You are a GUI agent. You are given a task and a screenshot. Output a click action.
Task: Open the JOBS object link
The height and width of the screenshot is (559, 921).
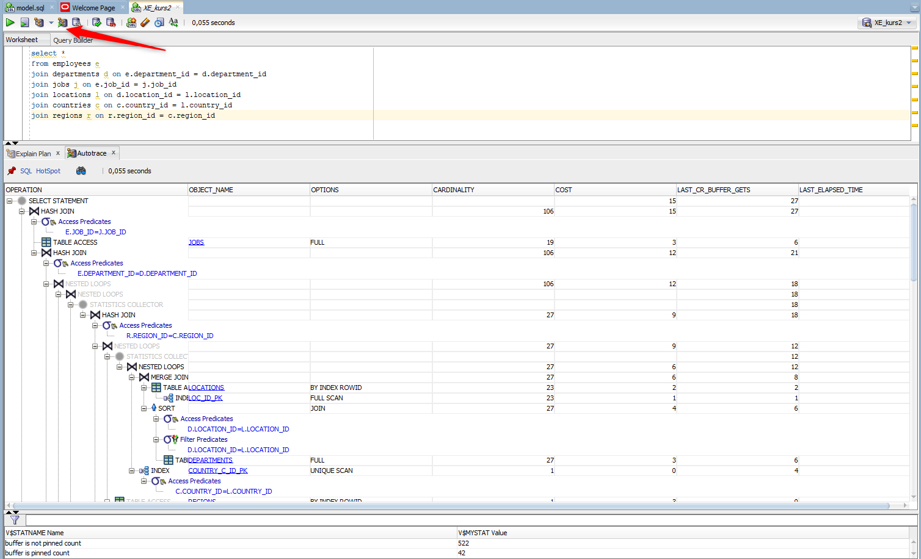tap(196, 242)
